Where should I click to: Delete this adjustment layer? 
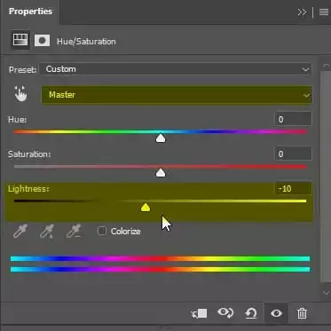point(302,313)
